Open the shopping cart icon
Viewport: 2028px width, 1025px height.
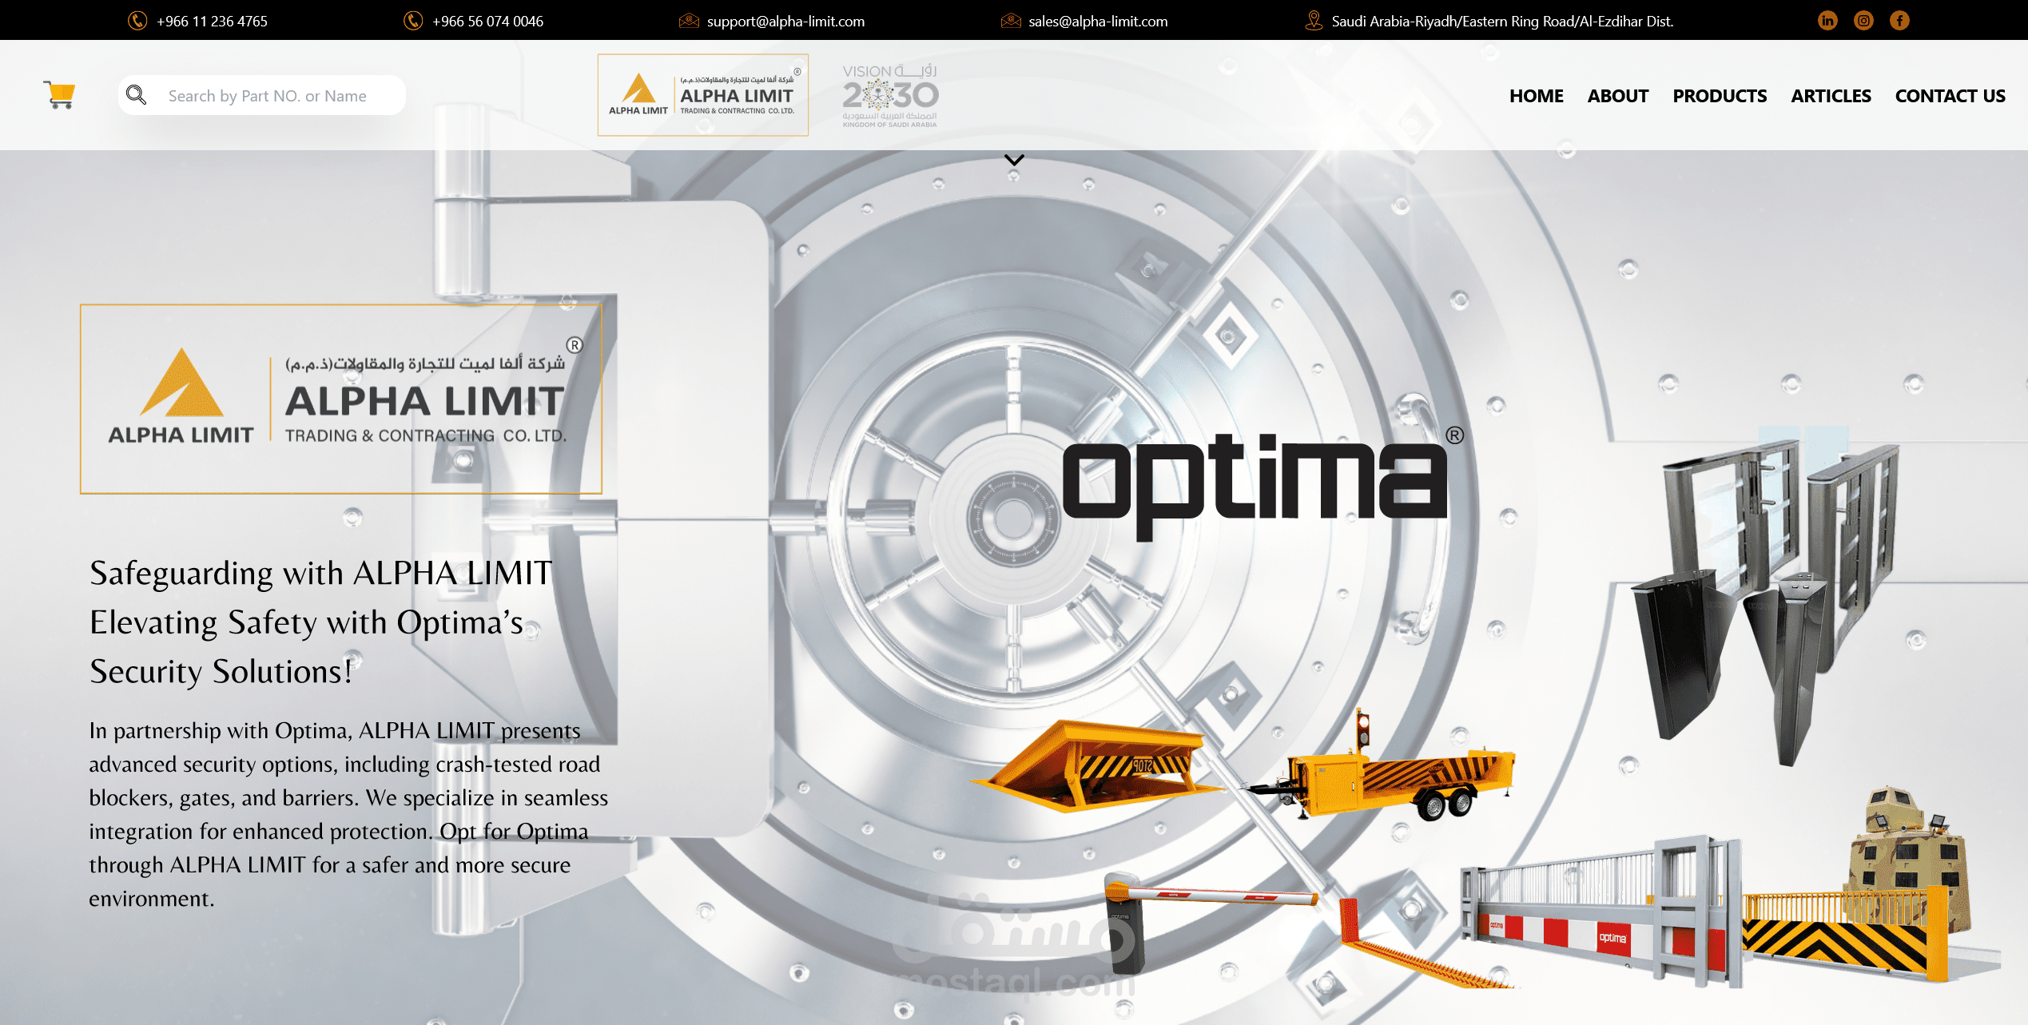pos(59,95)
